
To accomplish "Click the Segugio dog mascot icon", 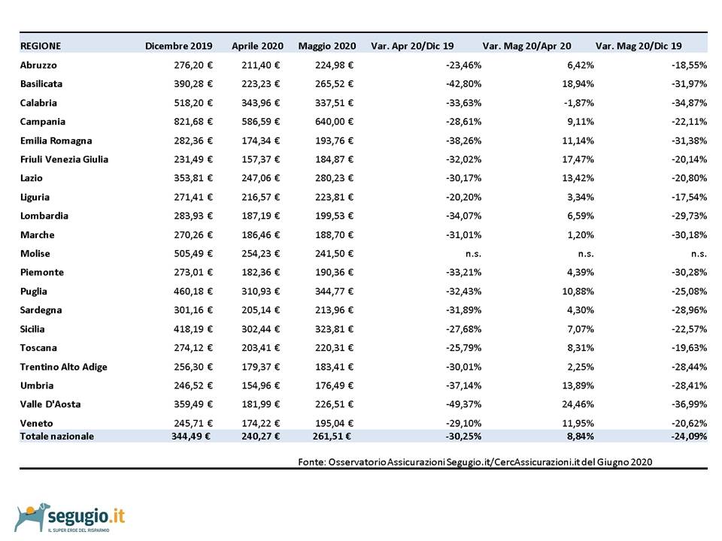I will point(30,517).
